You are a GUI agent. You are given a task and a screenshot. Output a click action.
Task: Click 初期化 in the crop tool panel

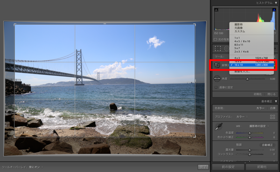click(258, 94)
